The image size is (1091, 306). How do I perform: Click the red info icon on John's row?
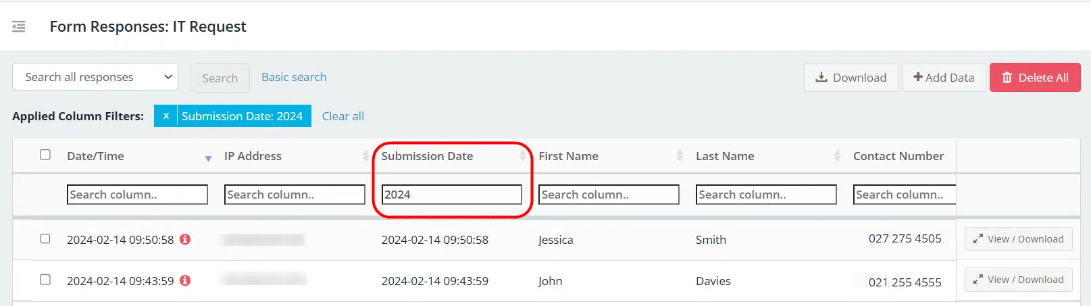185,280
